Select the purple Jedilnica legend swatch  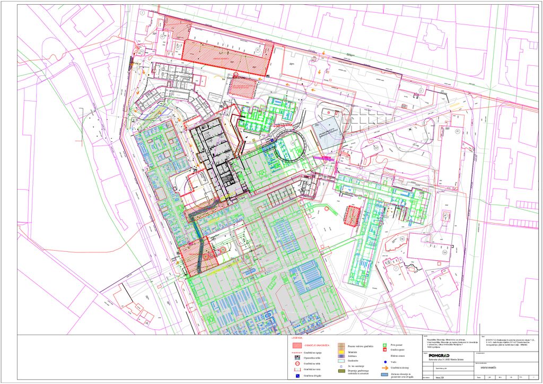point(341,356)
